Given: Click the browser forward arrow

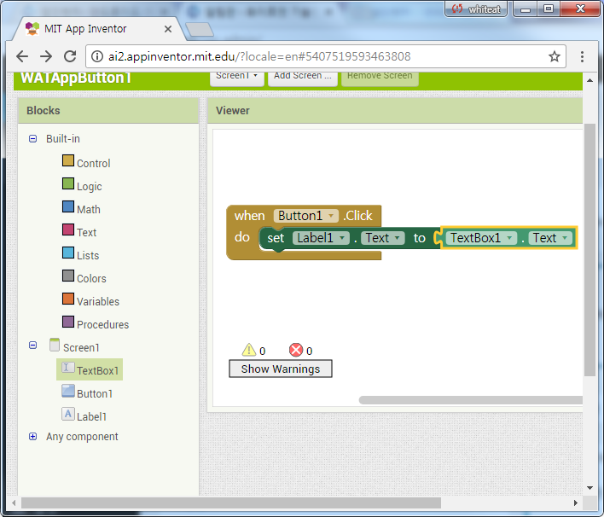Looking at the screenshot, I should tap(46, 56).
